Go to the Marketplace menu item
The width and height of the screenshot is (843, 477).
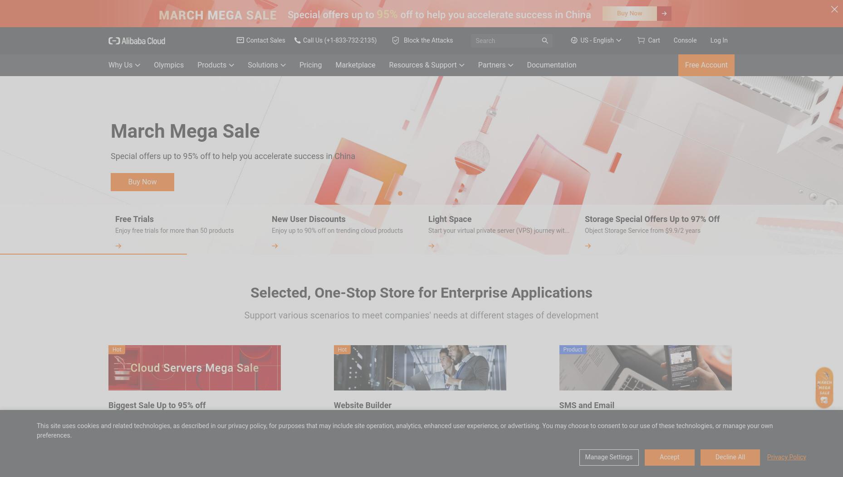point(355,65)
